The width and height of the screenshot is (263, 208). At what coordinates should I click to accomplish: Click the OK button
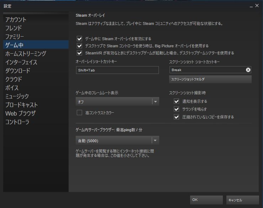(x=206, y=200)
